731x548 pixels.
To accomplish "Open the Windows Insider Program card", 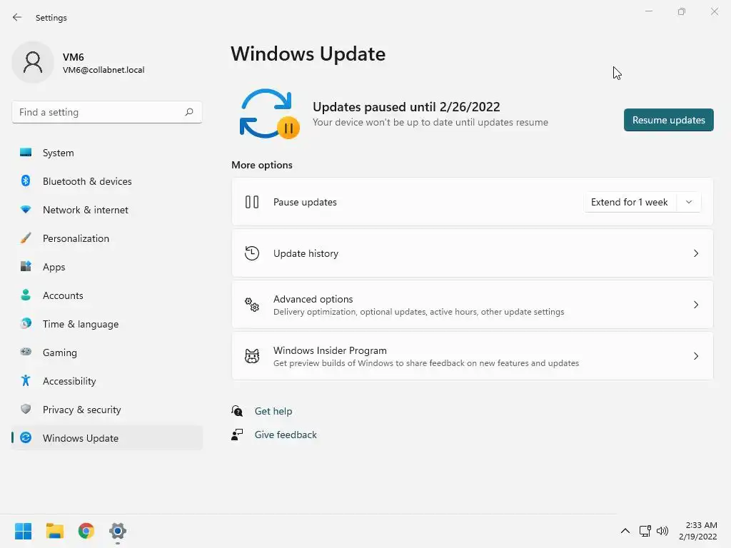I will coord(473,356).
